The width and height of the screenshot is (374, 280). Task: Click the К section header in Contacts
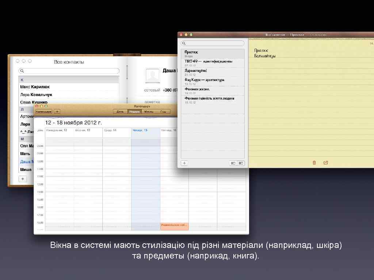69,80
